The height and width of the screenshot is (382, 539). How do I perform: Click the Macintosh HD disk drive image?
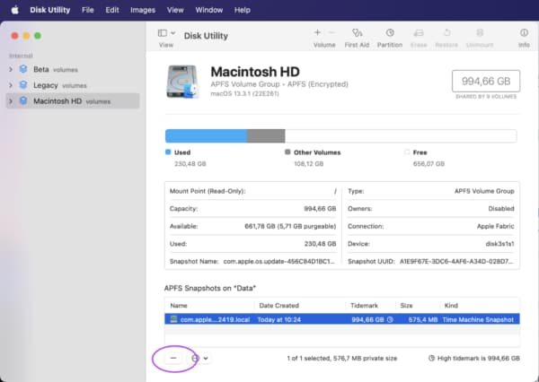(x=182, y=82)
